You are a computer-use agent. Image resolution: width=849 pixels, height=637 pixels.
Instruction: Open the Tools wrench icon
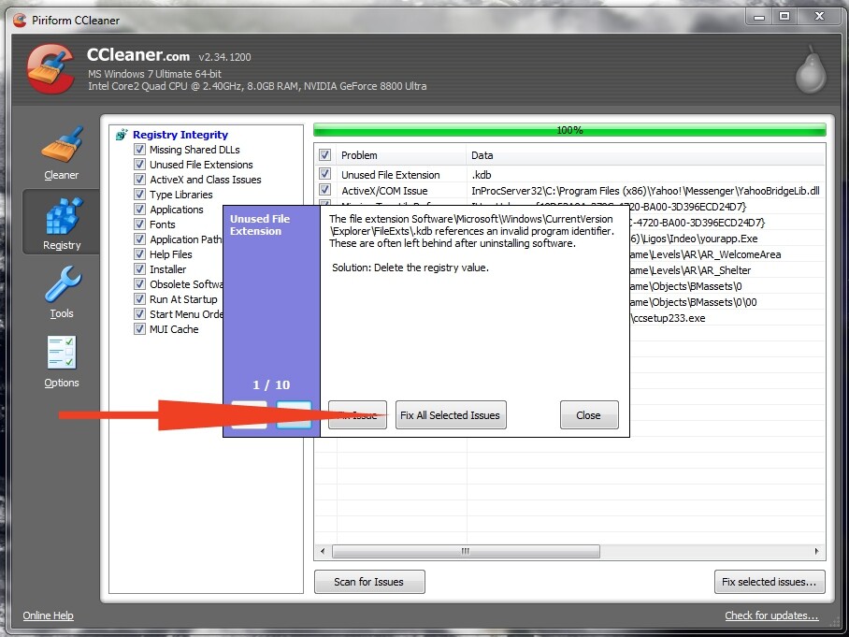coord(63,283)
